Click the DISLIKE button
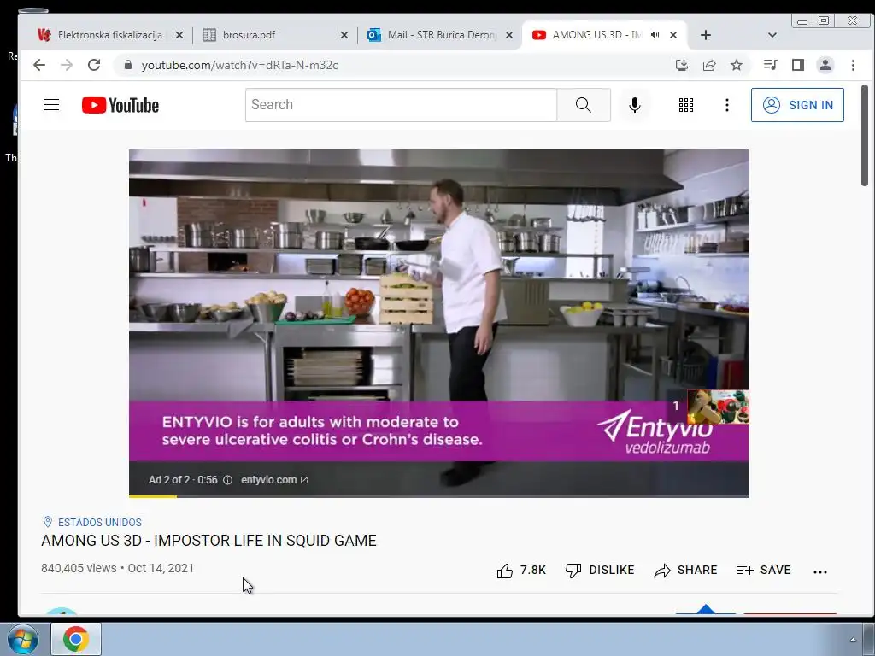 (599, 570)
